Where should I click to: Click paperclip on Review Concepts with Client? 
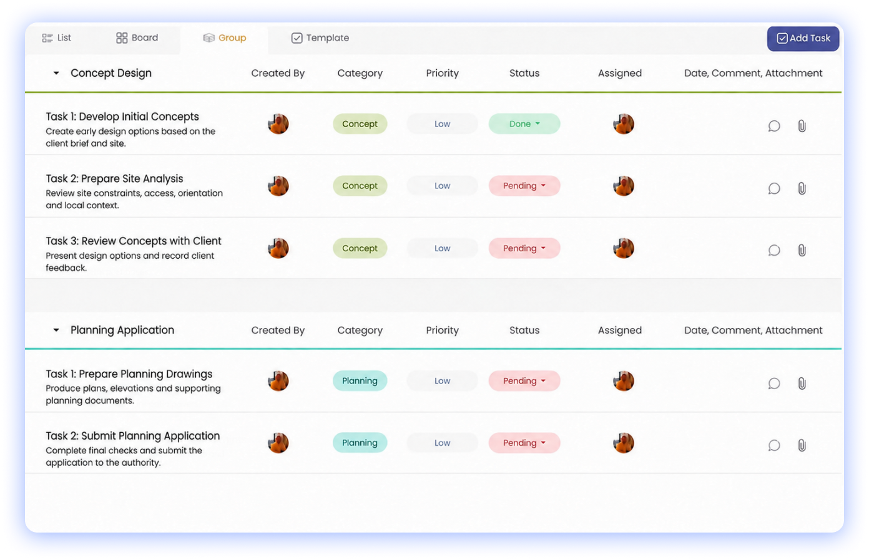802,250
